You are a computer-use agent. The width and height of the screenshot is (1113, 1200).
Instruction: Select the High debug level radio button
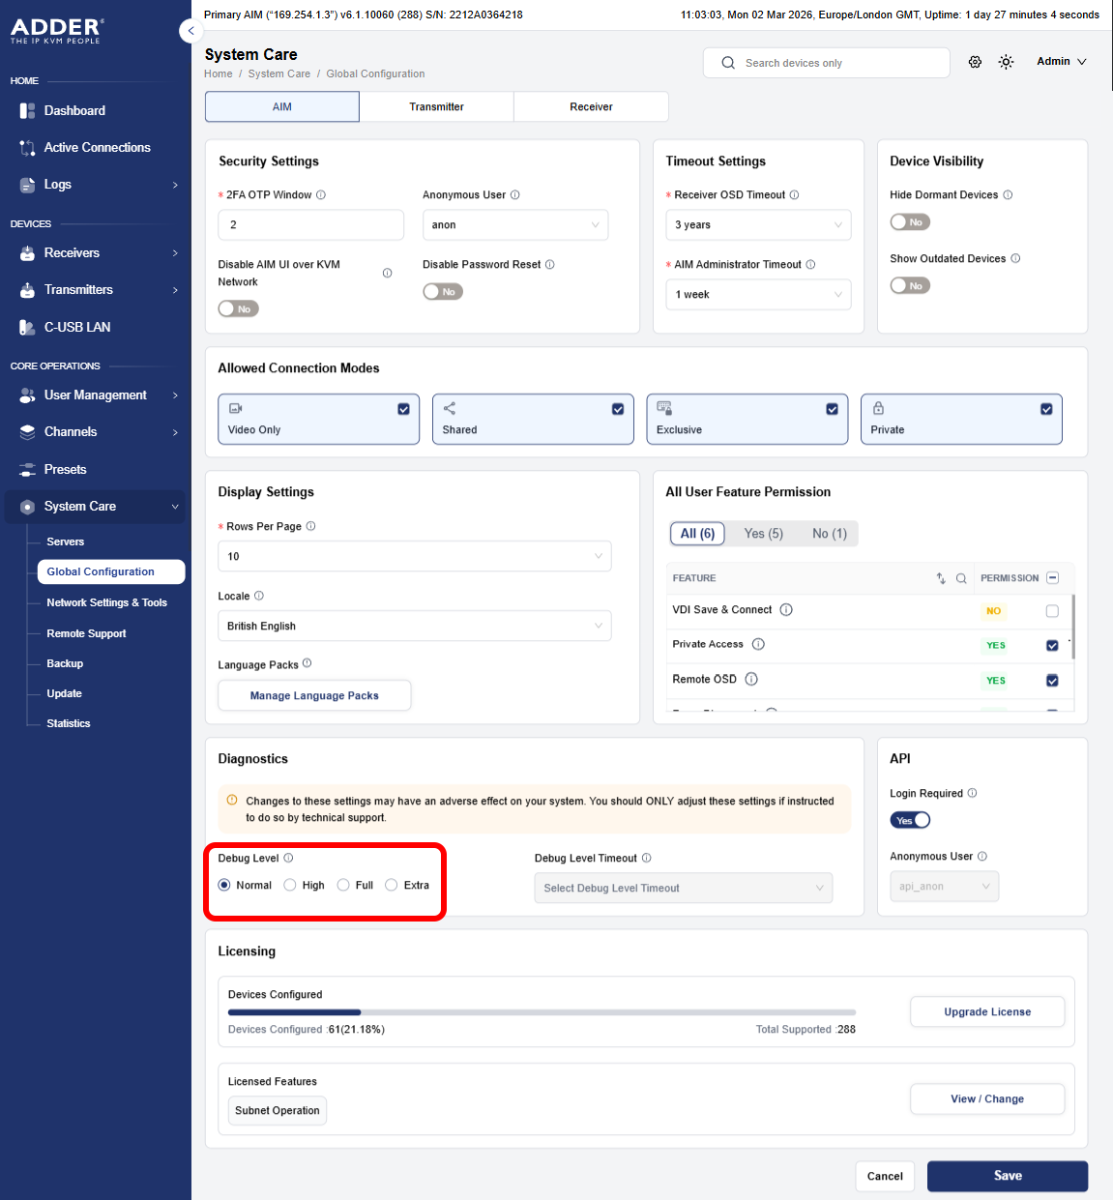click(290, 885)
